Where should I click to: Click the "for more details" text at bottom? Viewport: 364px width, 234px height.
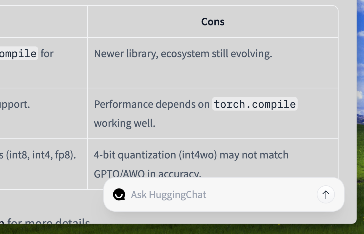click(49, 222)
